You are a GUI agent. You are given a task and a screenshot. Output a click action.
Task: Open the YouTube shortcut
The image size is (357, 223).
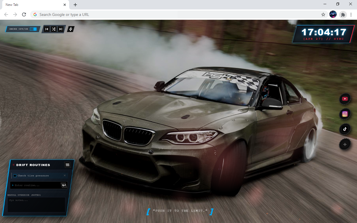[x=345, y=99]
